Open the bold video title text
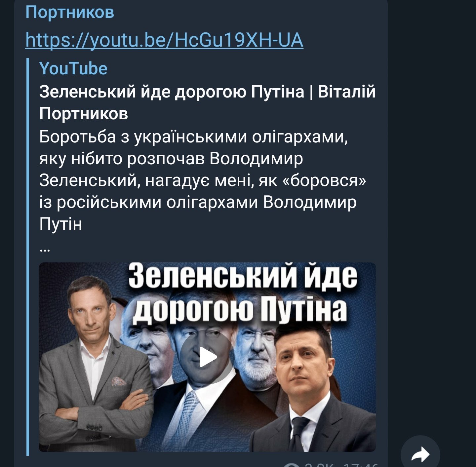This screenshot has height=467, width=476. [207, 102]
